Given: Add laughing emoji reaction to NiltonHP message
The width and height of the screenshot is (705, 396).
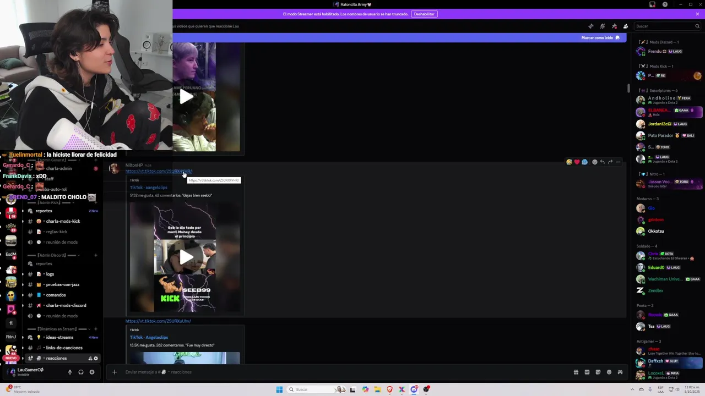Looking at the screenshot, I should 569,162.
